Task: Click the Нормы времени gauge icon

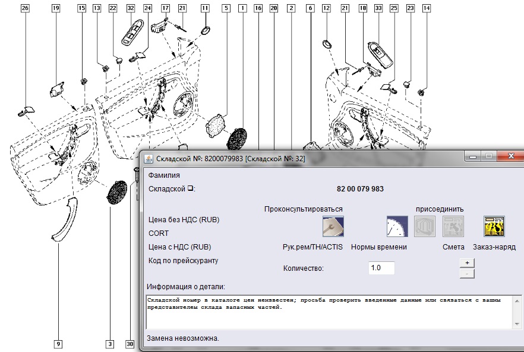Action: tap(396, 226)
